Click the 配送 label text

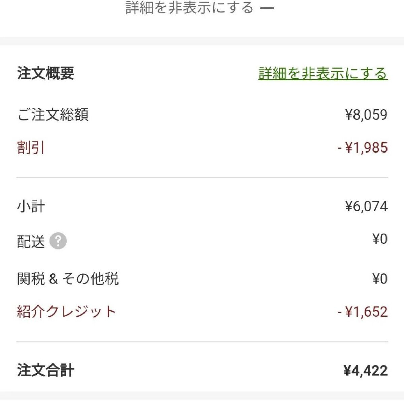click(x=31, y=241)
